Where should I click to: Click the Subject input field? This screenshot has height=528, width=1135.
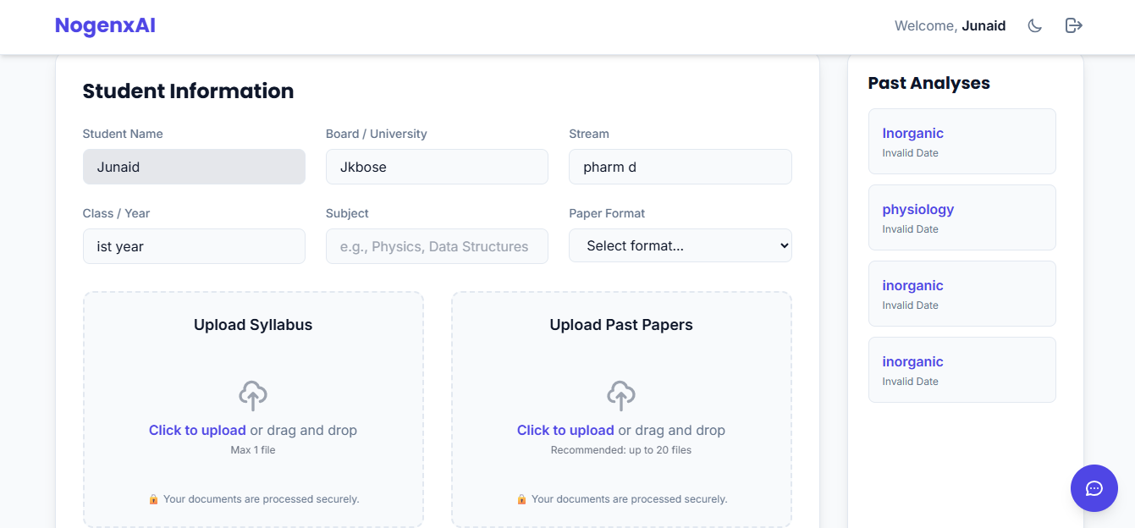437,245
